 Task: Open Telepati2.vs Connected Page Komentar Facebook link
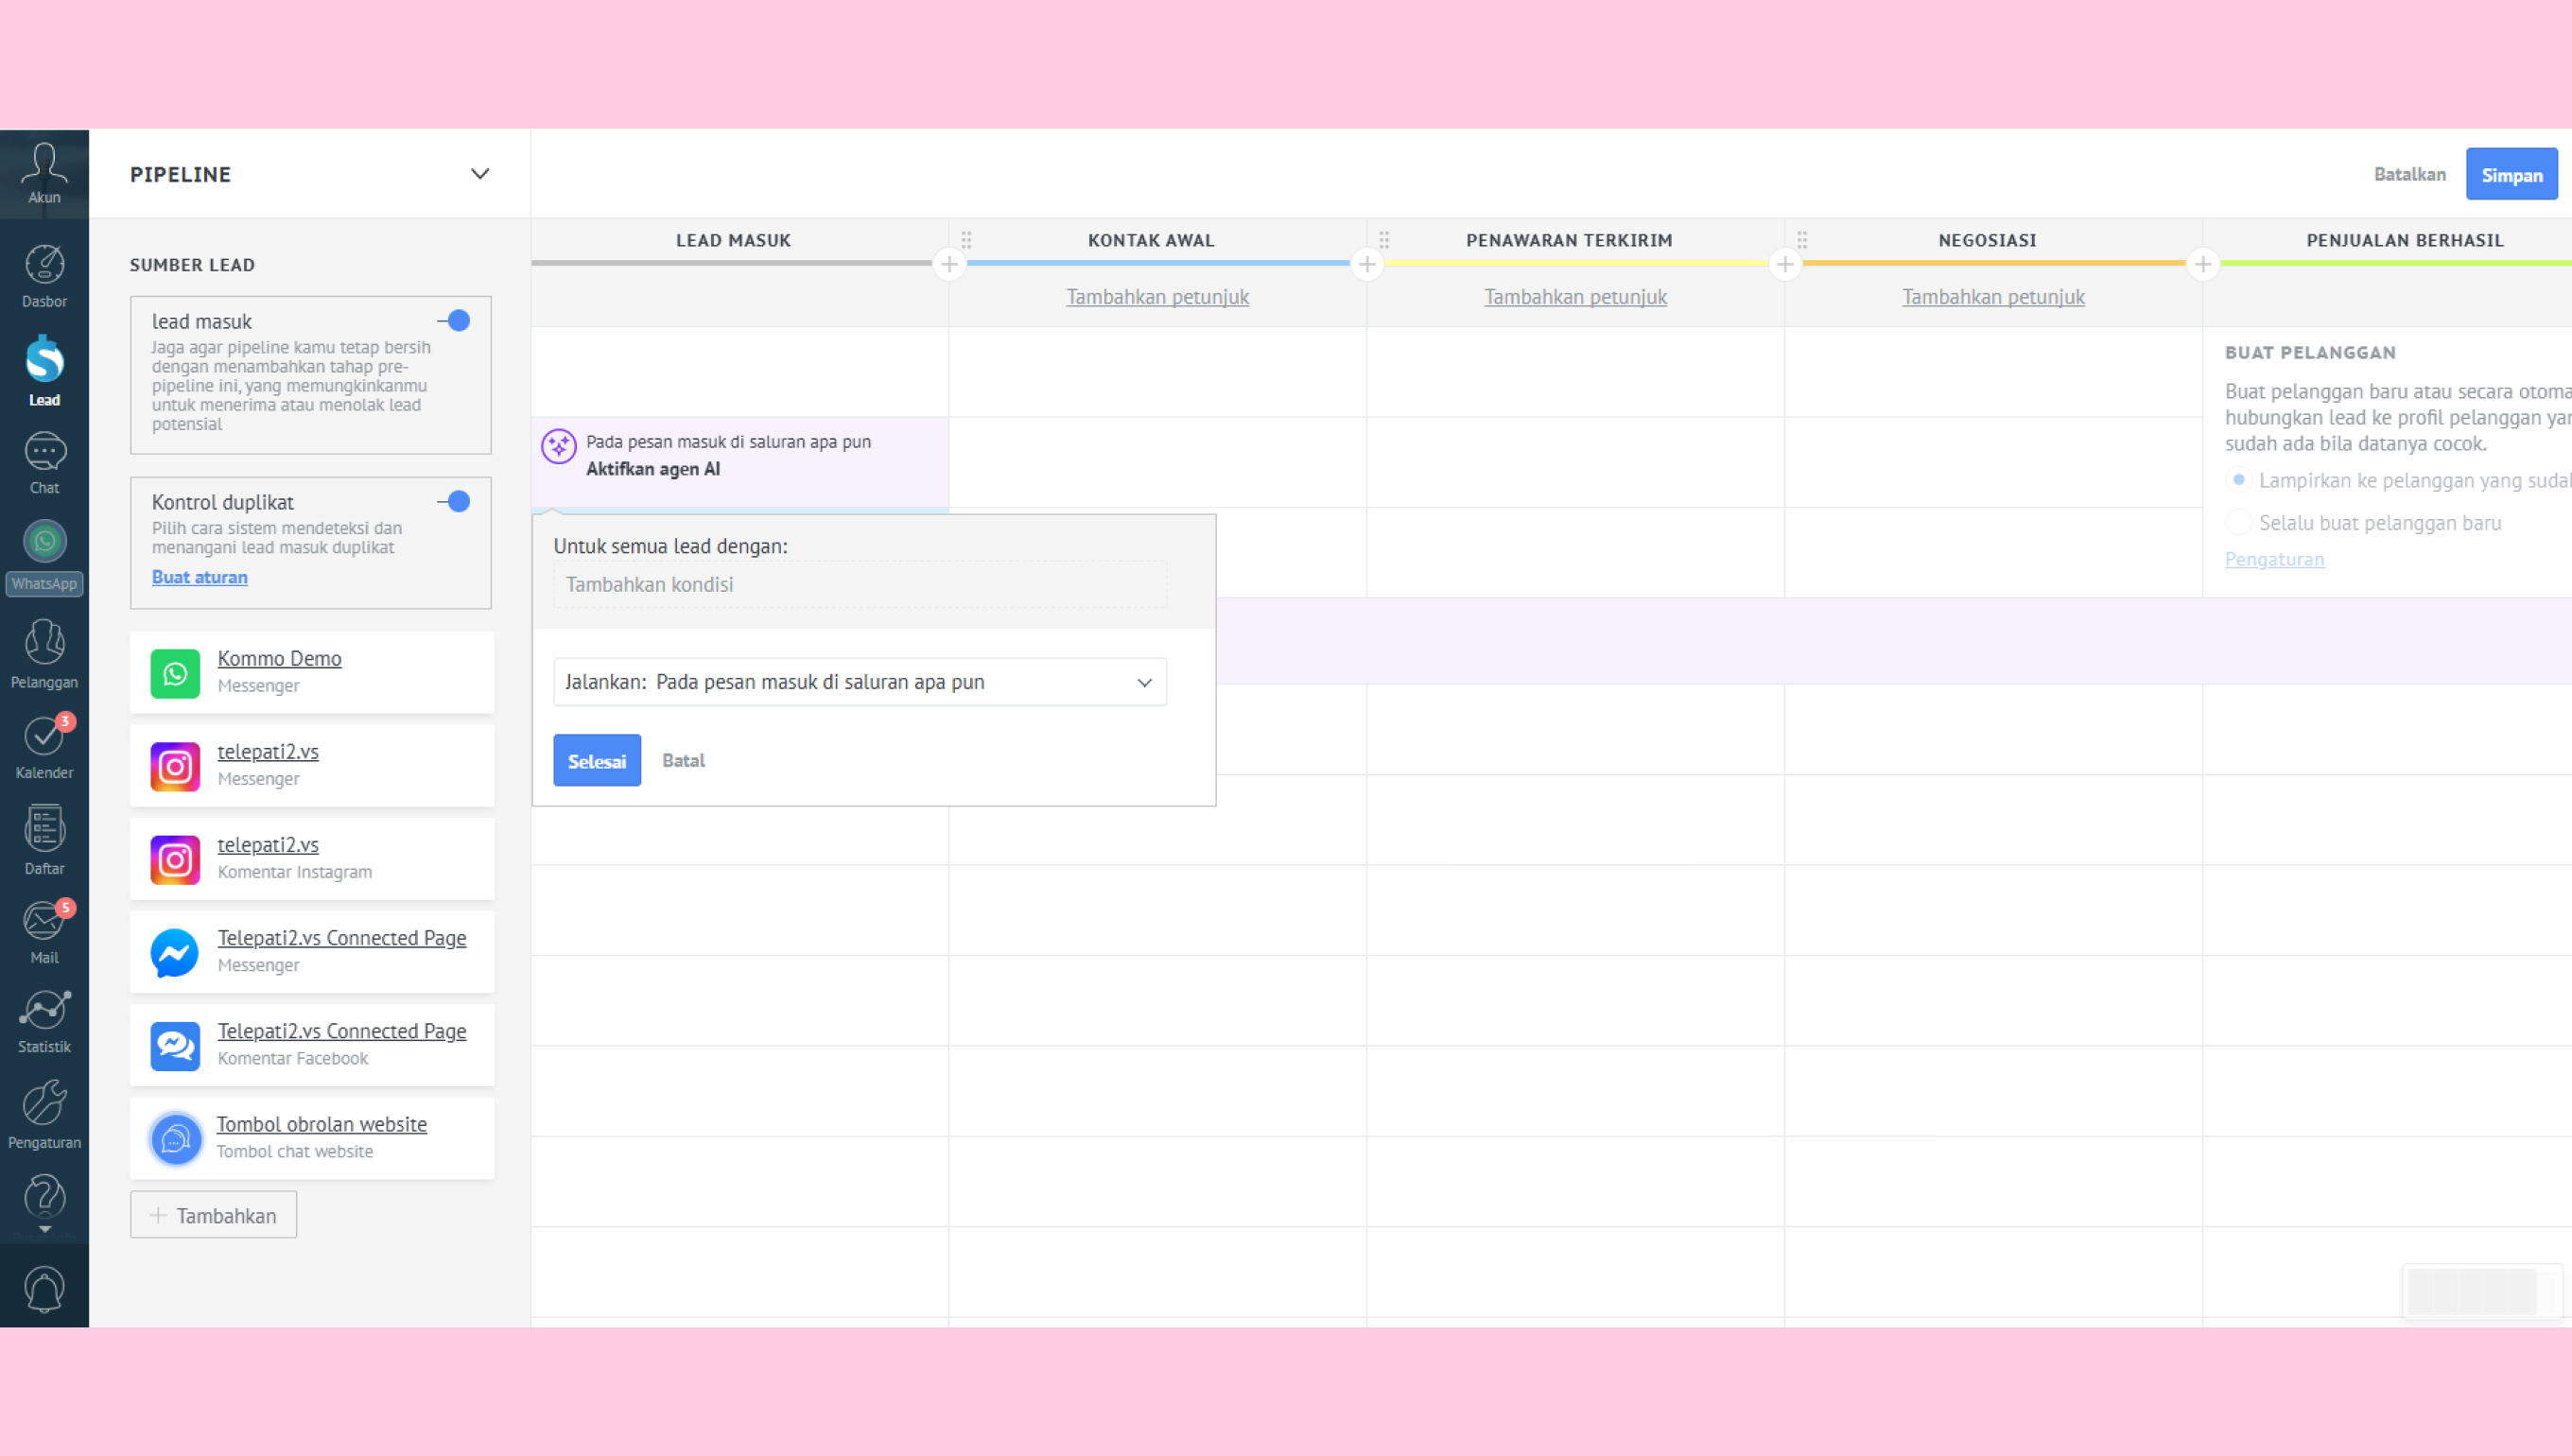point(342,1031)
